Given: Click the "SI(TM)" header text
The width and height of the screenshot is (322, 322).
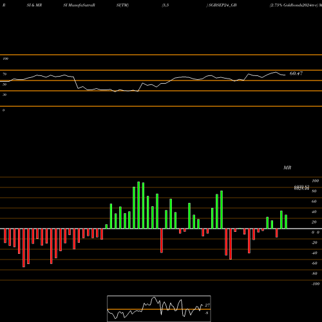Looking at the screenshot, I should (x=122, y=5).
